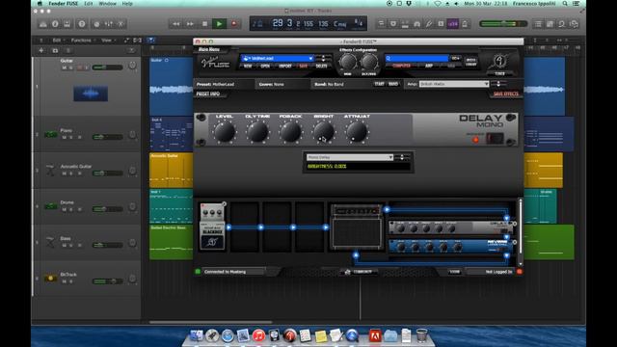Click the DELETE preset button
This screenshot has height=347, width=617.
click(x=321, y=67)
